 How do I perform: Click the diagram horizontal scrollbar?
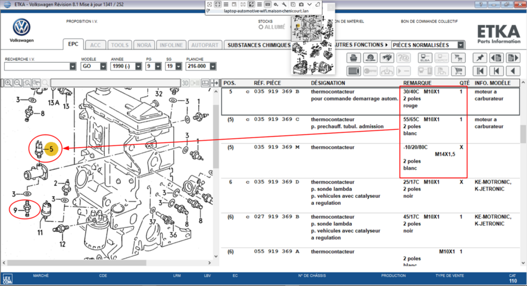coord(77,263)
